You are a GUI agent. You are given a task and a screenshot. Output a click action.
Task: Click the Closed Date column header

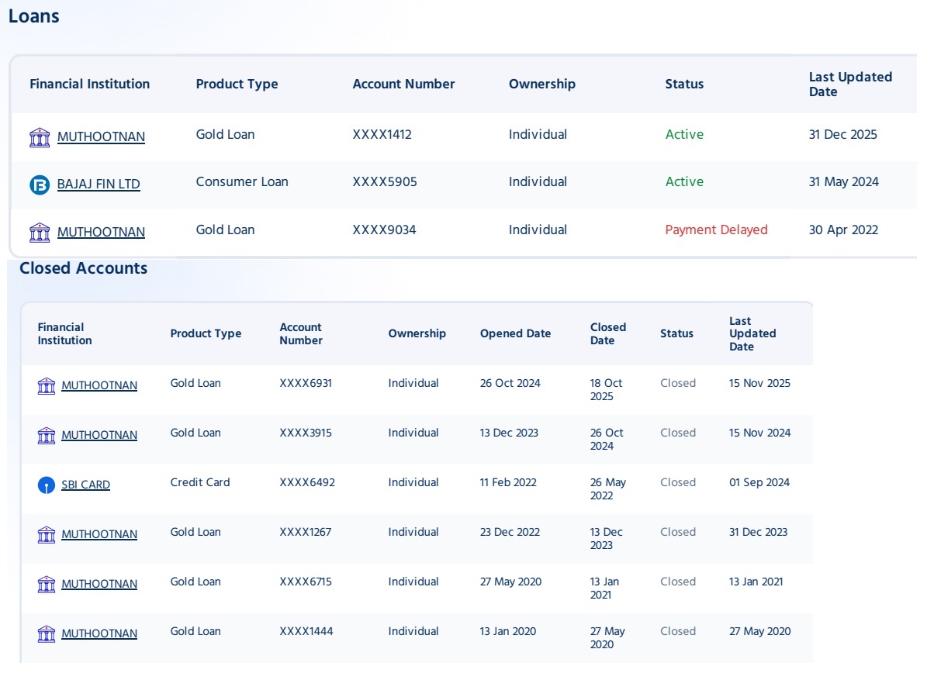click(607, 334)
